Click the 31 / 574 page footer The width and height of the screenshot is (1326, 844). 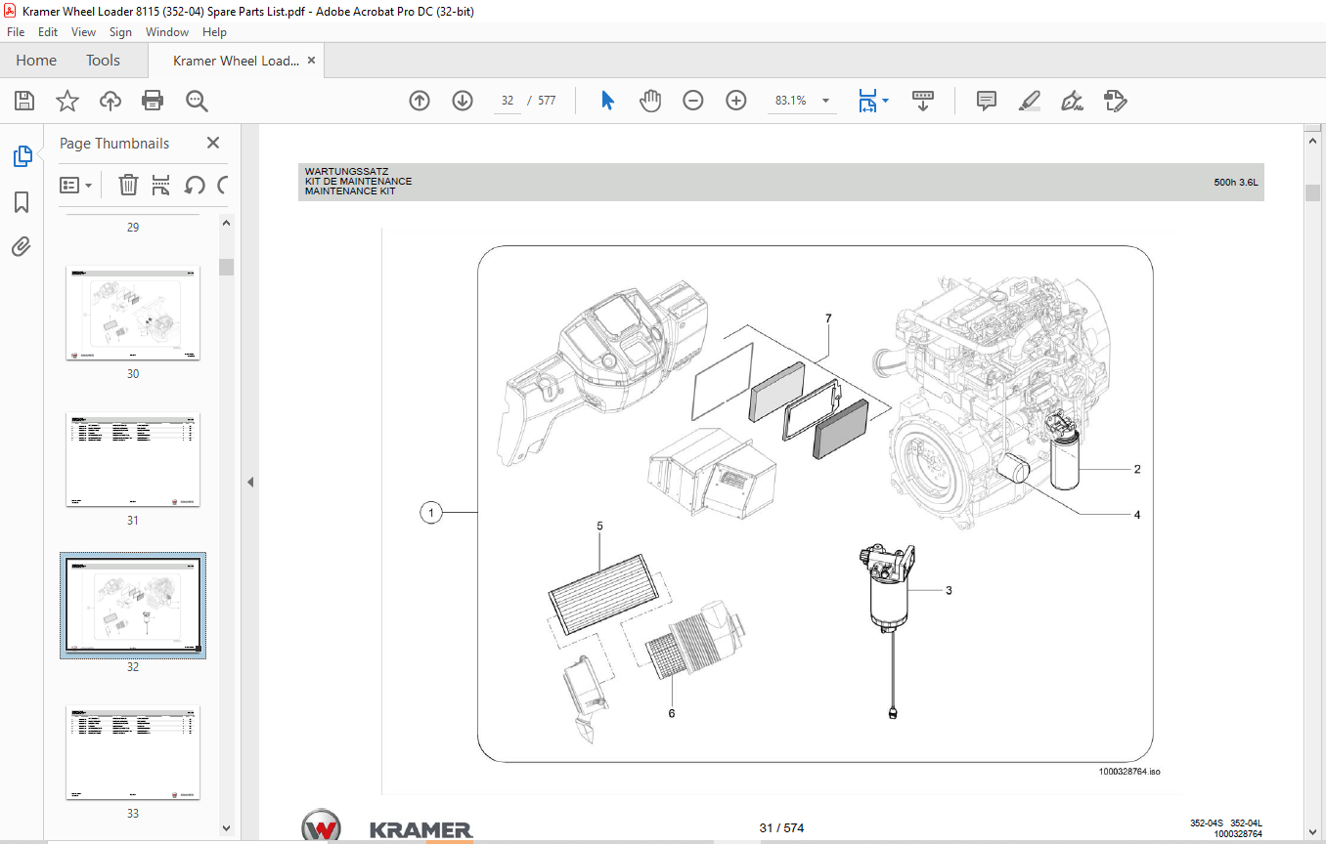coord(781,827)
